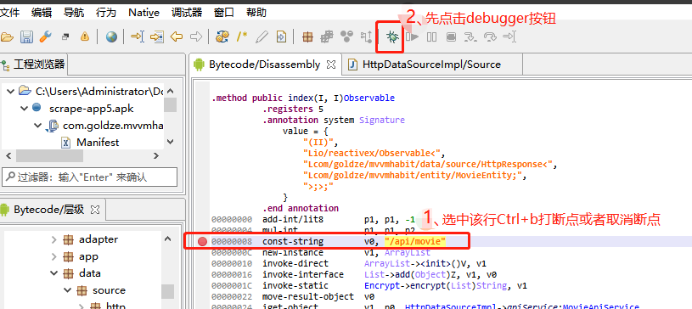Click the page-with-arrow toolbar icon

tap(281, 37)
